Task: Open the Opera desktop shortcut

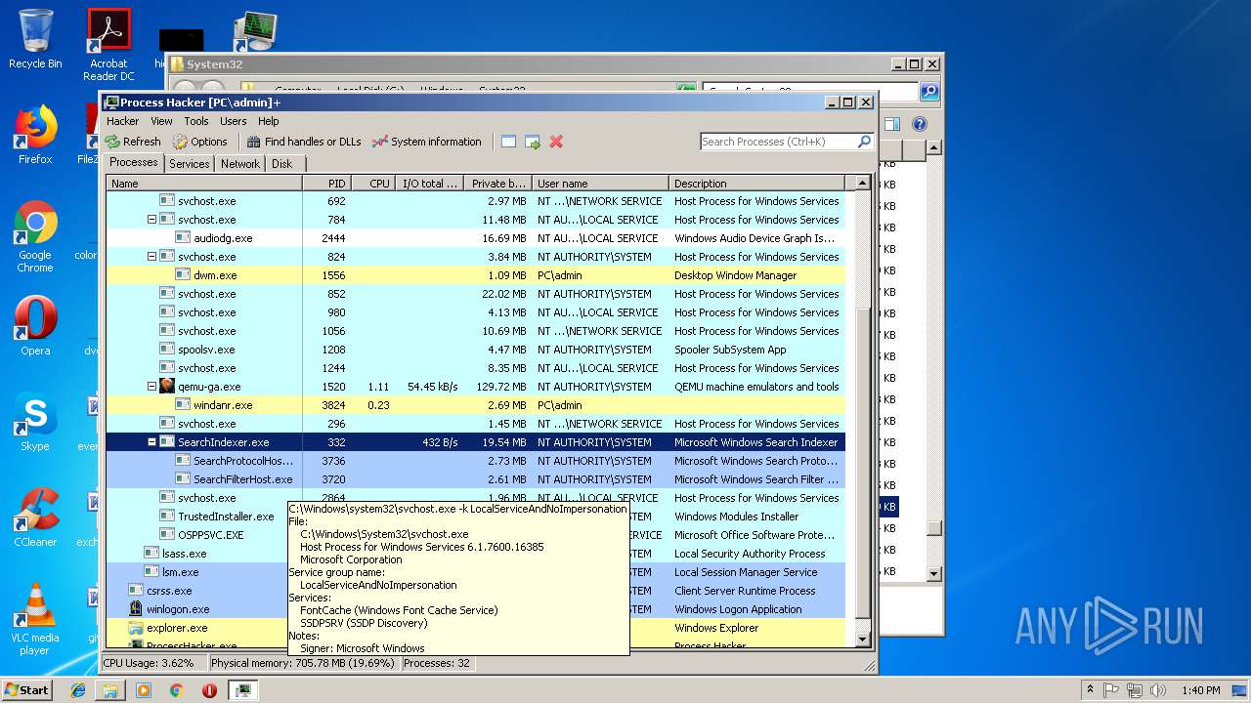Action: [35, 326]
